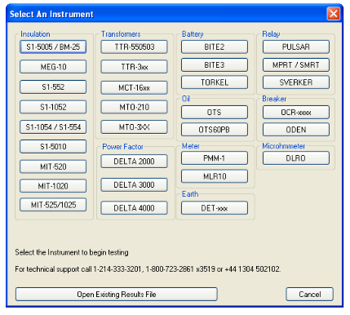Select the S1-552 instrument button
This screenshot has width=350, height=315.
pos(53,87)
